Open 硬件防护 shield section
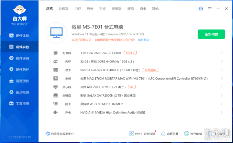 pyautogui.click(x=19, y=70)
